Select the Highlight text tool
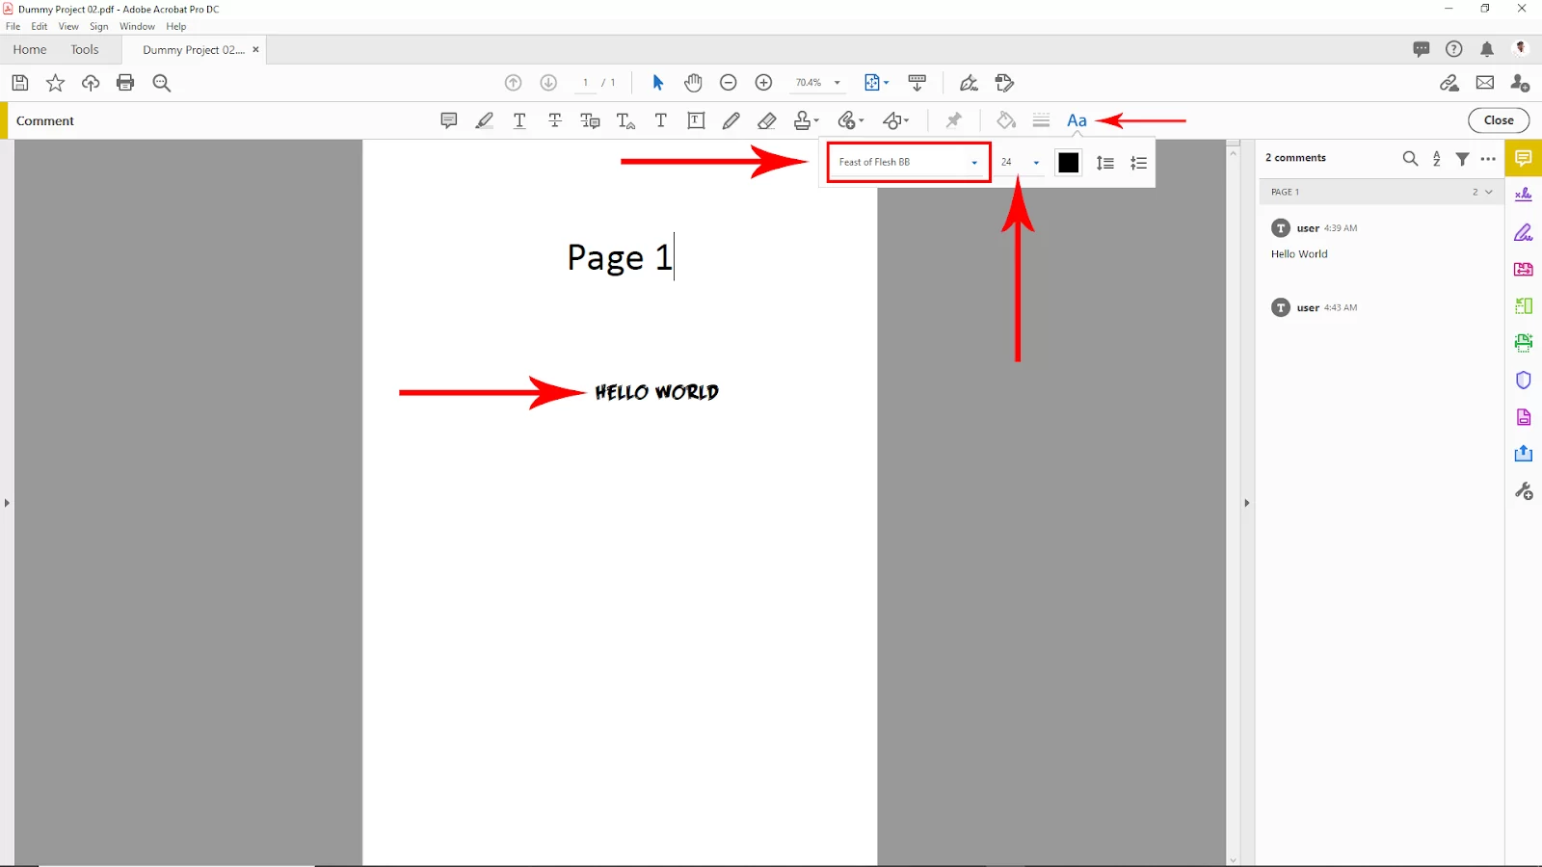1542x867 pixels. pos(484,120)
